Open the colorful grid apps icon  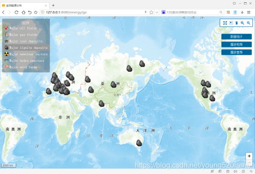click(x=228, y=12)
